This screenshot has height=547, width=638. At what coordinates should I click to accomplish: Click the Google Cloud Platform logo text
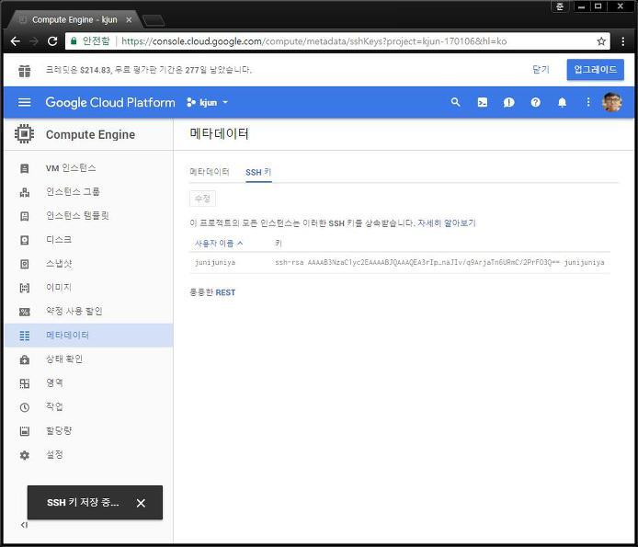click(110, 102)
